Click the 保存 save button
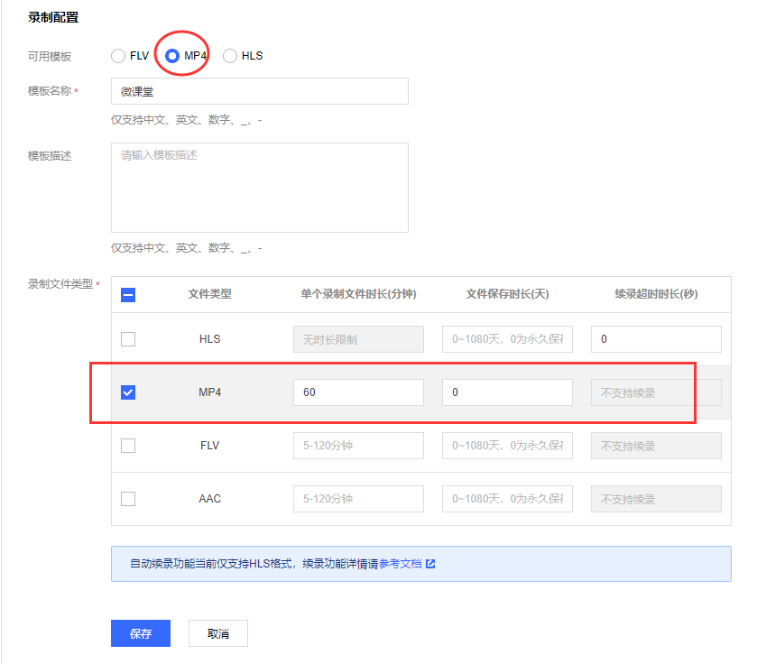The height and width of the screenshot is (664, 757). pos(141,633)
